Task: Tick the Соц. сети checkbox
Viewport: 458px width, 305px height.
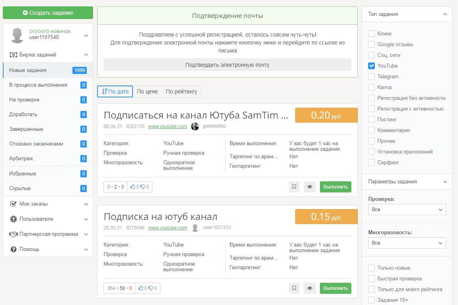Action: (x=372, y=55)
